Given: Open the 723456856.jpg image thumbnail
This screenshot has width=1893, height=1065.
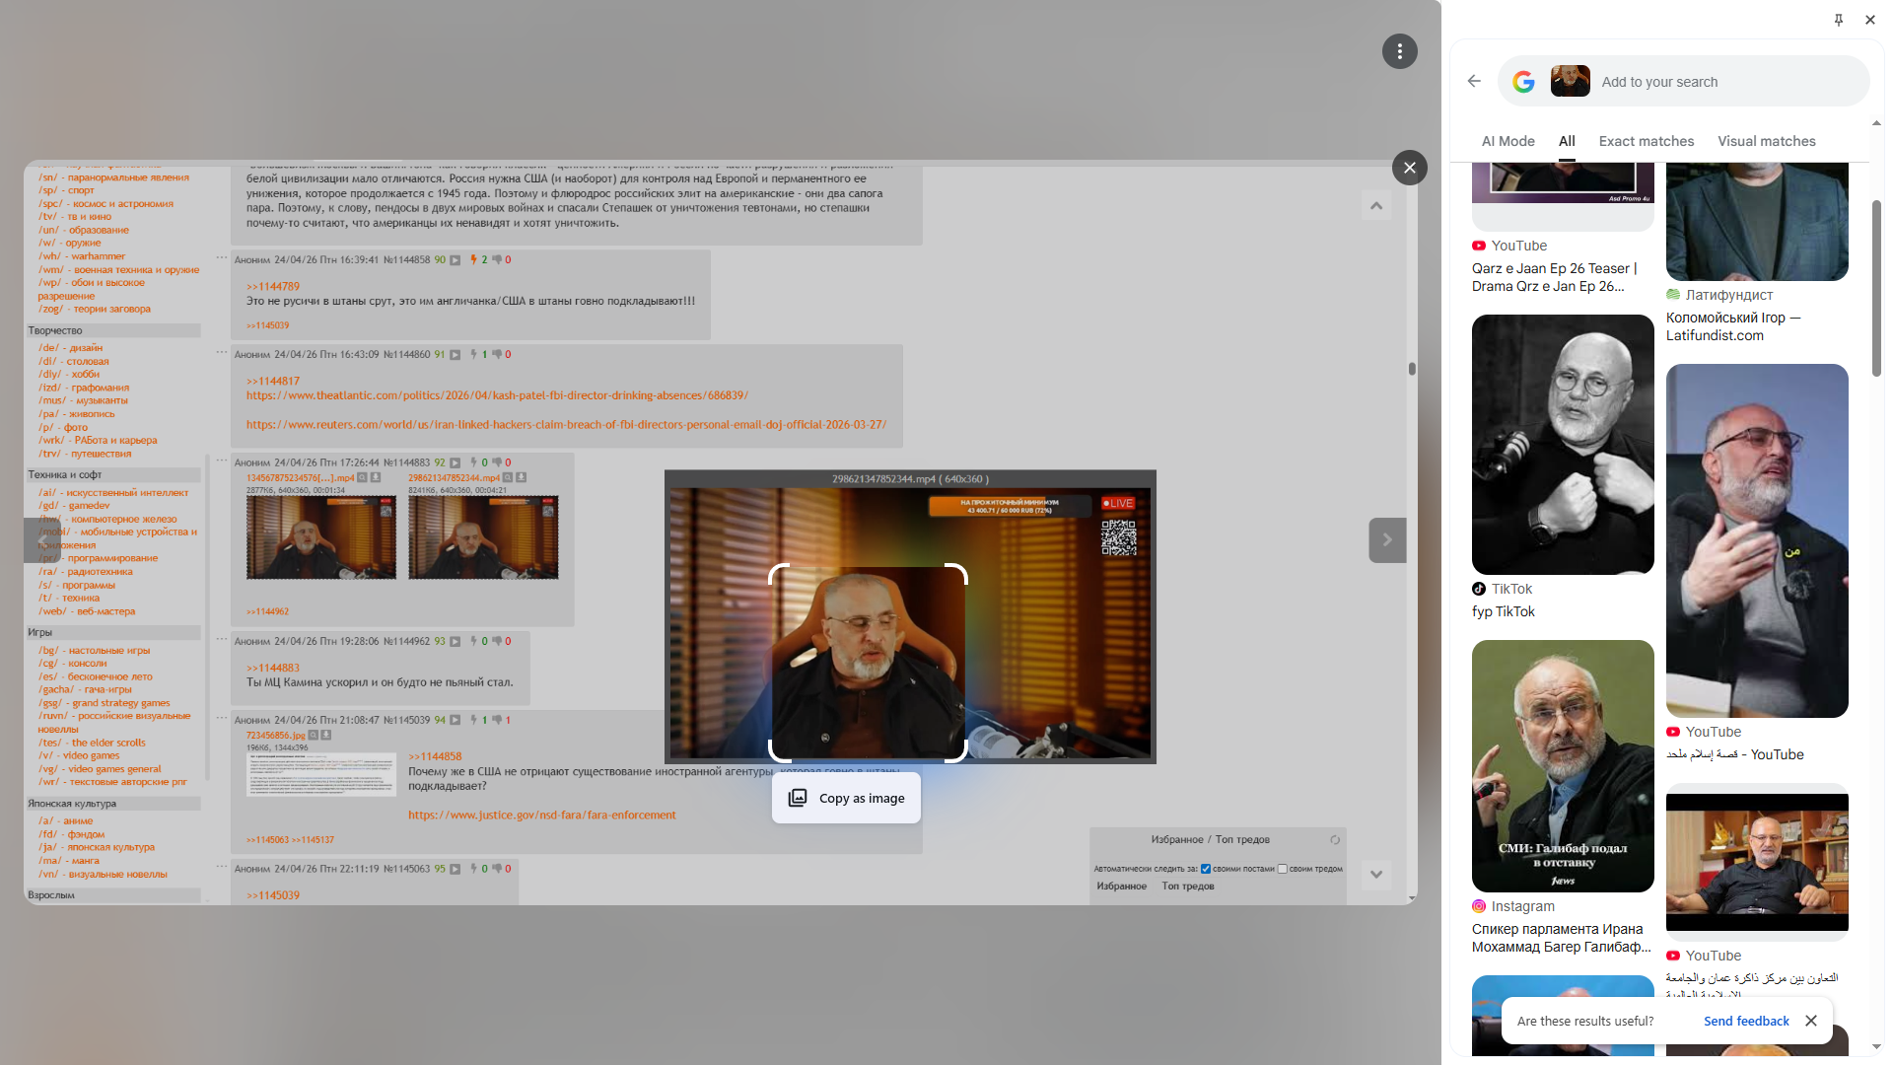Looking at the screenshot, I should 320,775.
